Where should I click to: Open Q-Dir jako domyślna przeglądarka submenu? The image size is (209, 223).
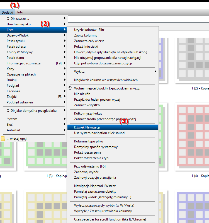pos(34,111)
